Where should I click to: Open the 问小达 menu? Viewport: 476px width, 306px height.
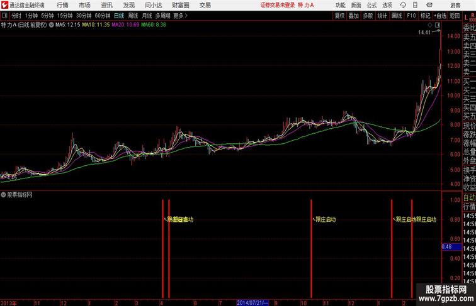(x=153, y=5)
